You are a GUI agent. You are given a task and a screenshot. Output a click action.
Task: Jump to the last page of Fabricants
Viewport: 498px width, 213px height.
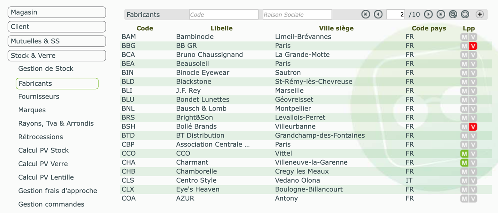click(441, 14)
